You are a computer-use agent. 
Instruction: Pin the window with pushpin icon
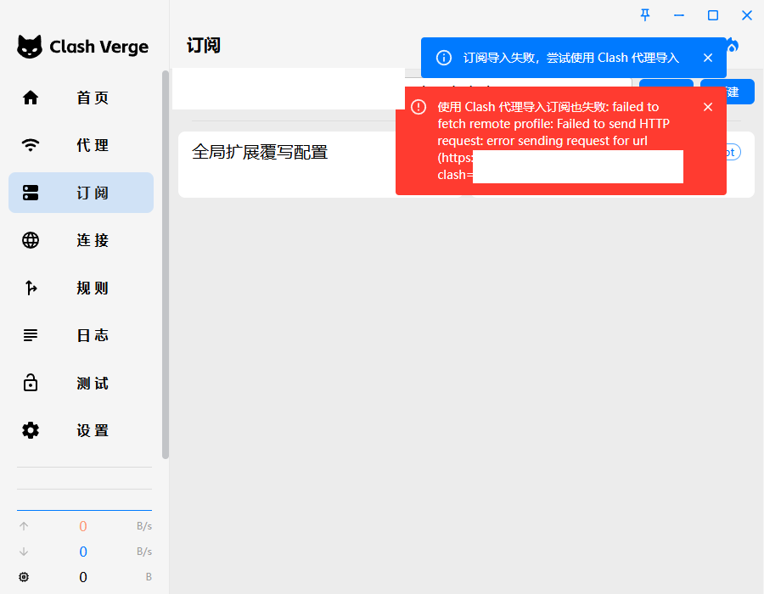point(645,15)
